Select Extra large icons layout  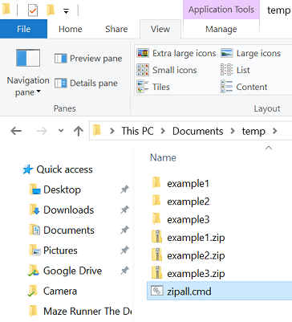coord(176,53)
